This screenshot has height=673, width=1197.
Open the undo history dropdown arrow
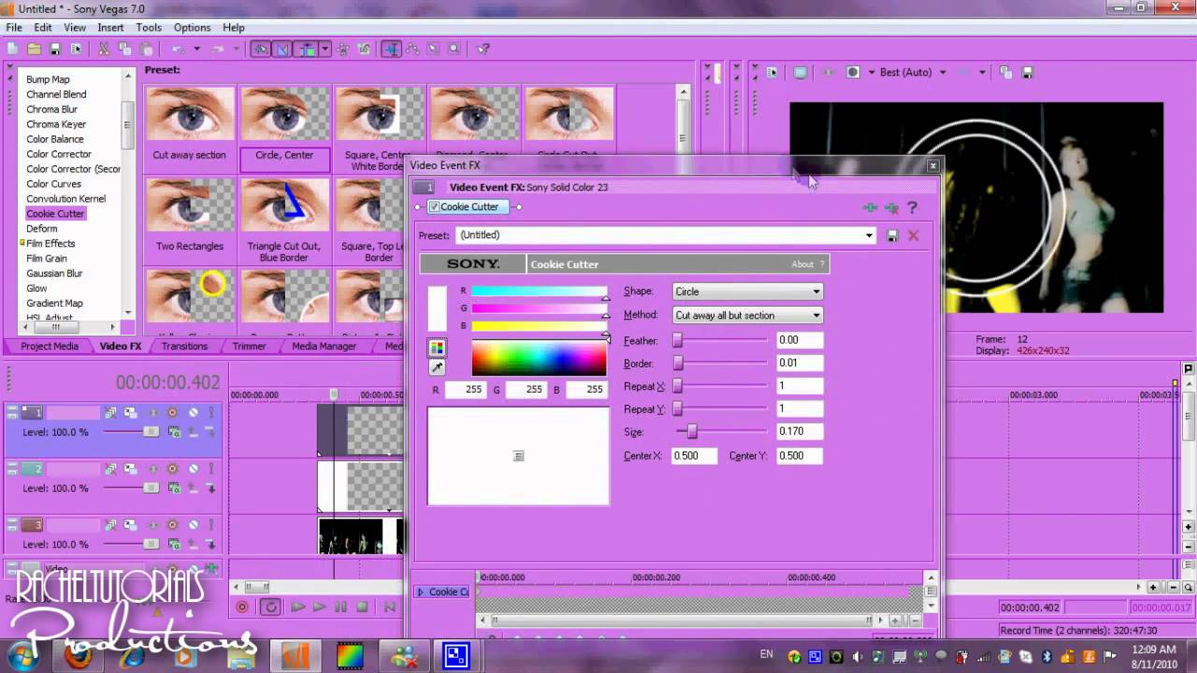pos(196,49)
